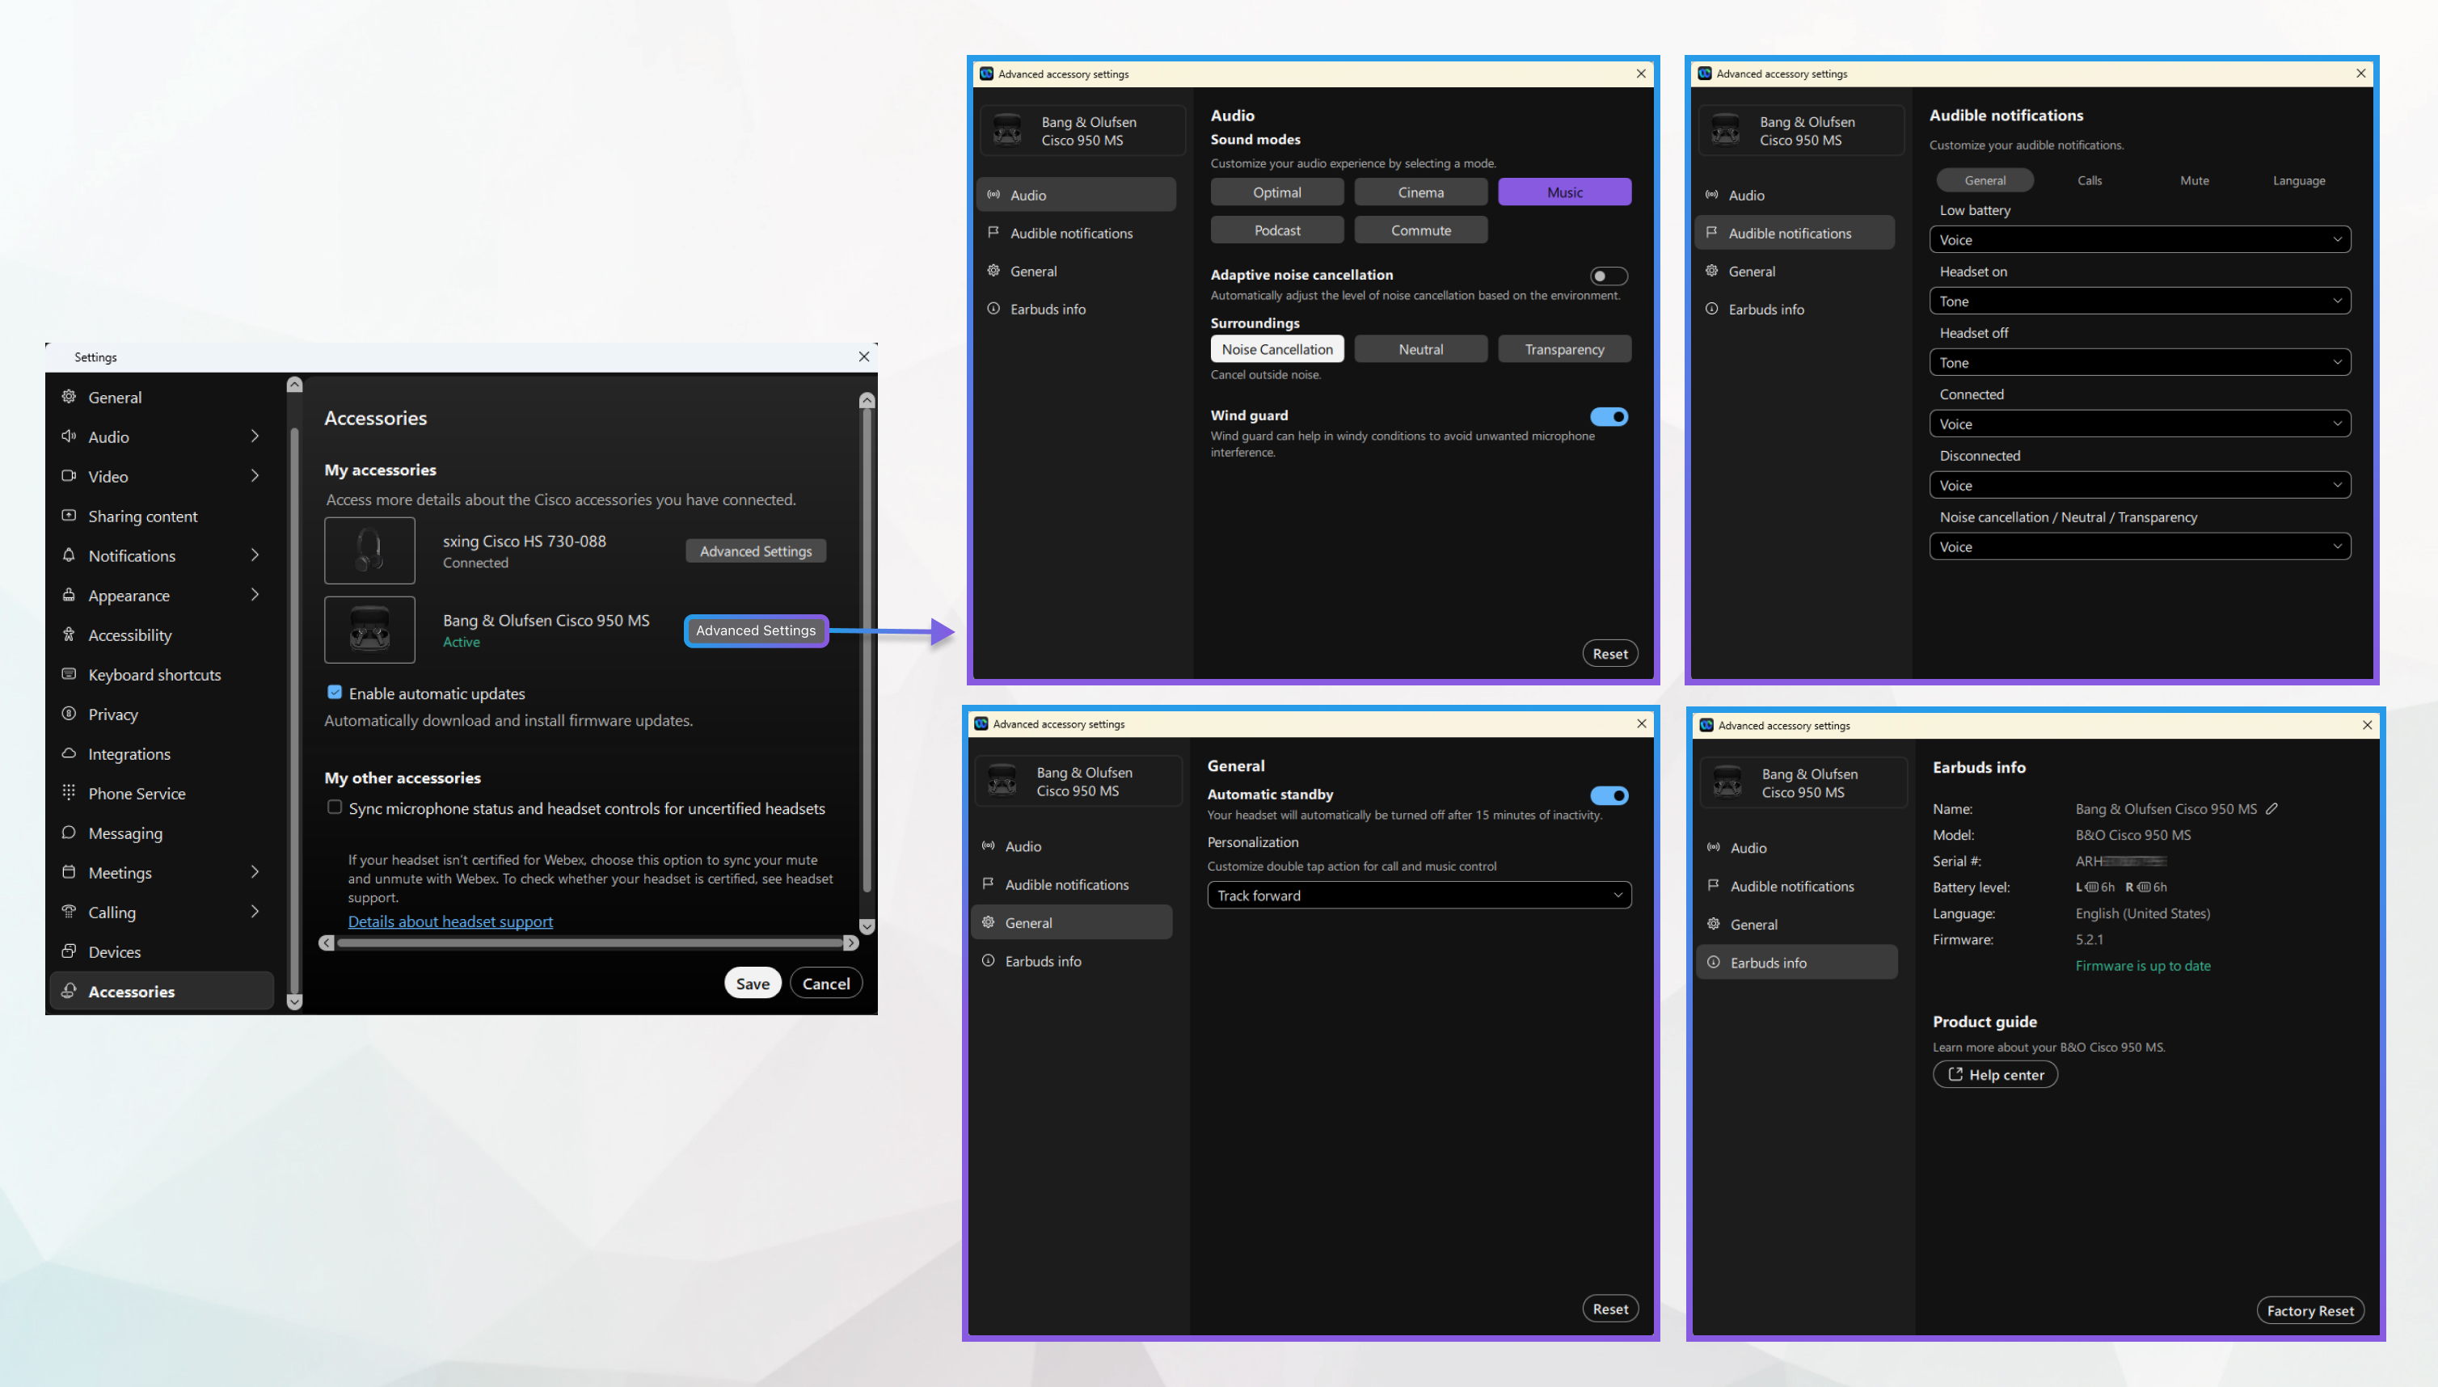2438x1387 pixels.
Task: Open the Low battery dropdown
Action: click(x=2140, y=239)
